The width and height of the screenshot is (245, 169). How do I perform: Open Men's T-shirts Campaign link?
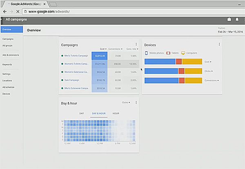pos(76,56)
